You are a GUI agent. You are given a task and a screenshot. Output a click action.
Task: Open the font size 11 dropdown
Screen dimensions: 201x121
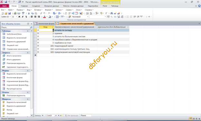click(x=16, y=17)
